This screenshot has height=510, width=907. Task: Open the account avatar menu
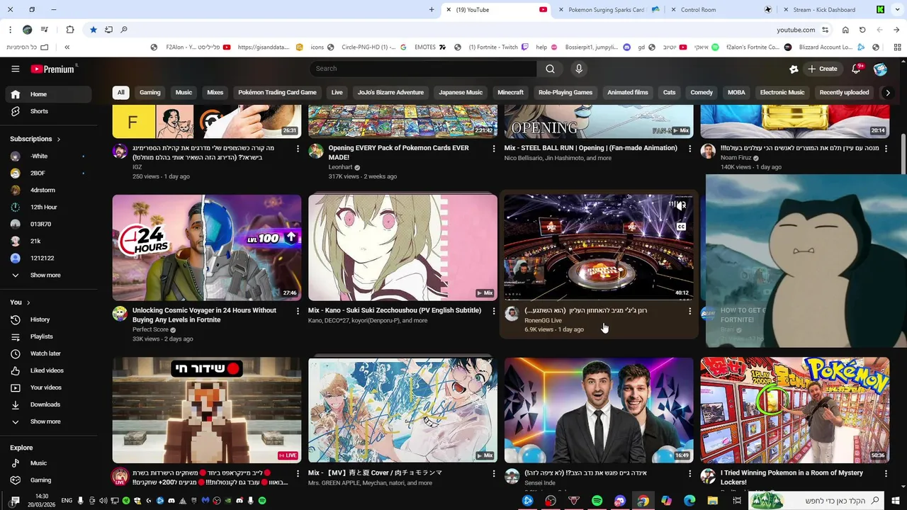[x=880, y=69]
